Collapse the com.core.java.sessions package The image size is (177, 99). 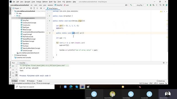click(x=17, y=18)
